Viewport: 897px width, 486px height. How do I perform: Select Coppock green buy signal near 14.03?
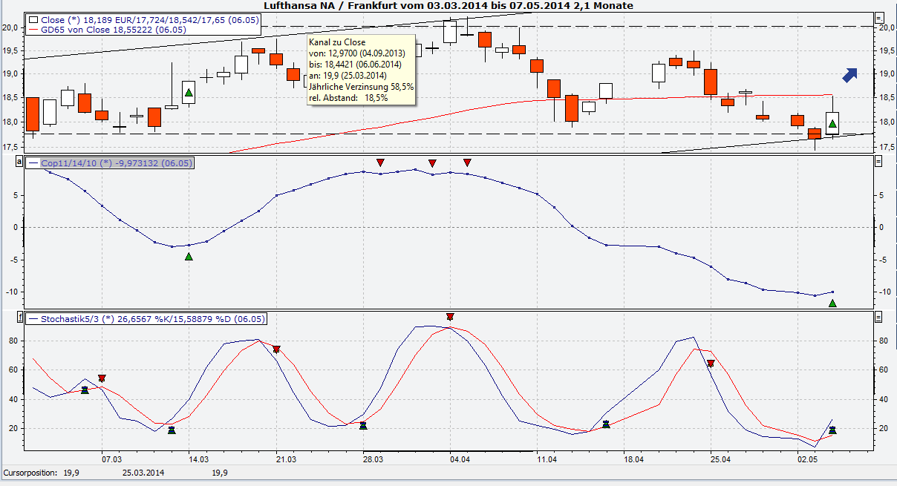click(x=189, y=256)
